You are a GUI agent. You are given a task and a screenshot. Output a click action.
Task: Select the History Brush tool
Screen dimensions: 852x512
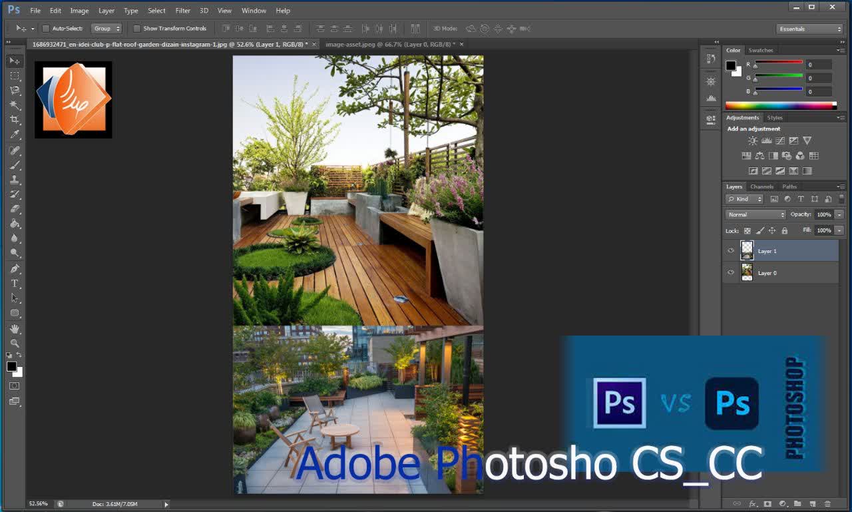pyautogui.click(x=15, y=194)
